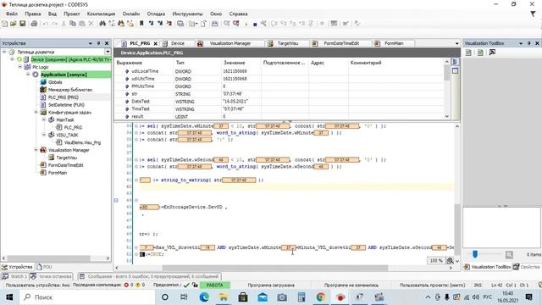542x305 pixels.
Task: Switch to Visualization Manager editor tab
Action: [226, 43]
